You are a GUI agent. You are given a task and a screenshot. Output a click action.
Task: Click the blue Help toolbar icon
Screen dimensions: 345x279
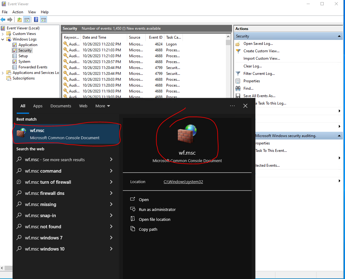coord(36,19)
